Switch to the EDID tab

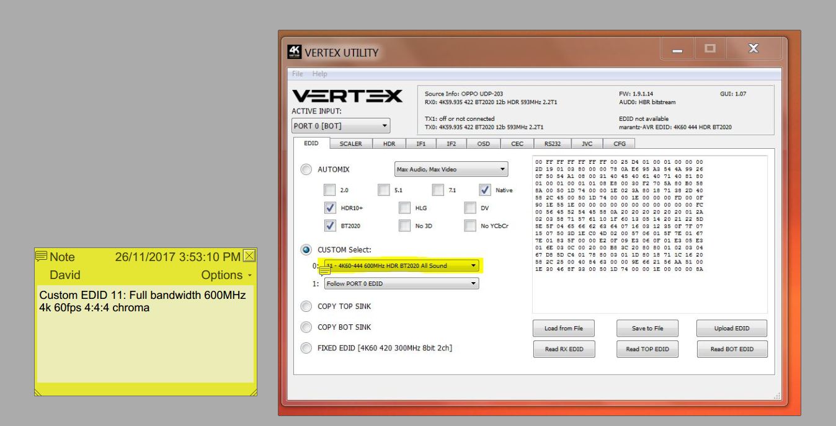[x=311, y=143]
